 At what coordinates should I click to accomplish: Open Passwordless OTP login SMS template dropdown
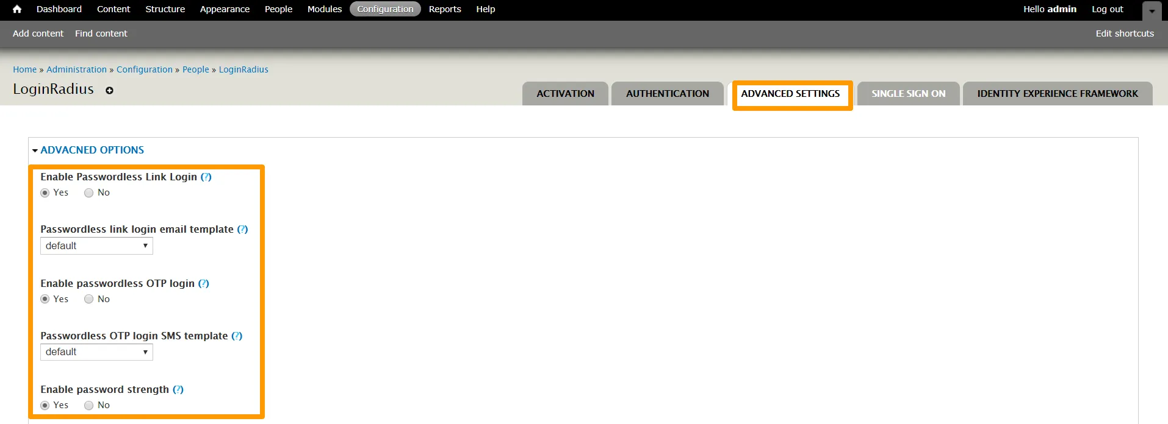(x=96, y=352)
